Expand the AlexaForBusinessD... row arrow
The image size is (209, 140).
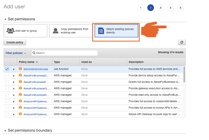pos(14,76)
